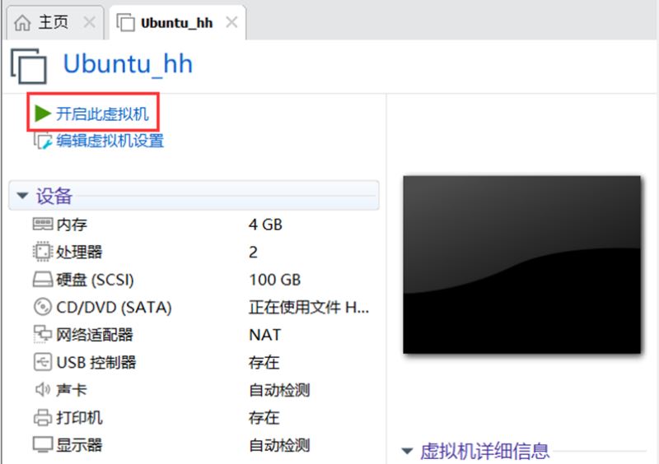Viewport: 659px width, 464px height.
Task: Click the home icon on 主页 tab
Action: click(x=22, y=23)
